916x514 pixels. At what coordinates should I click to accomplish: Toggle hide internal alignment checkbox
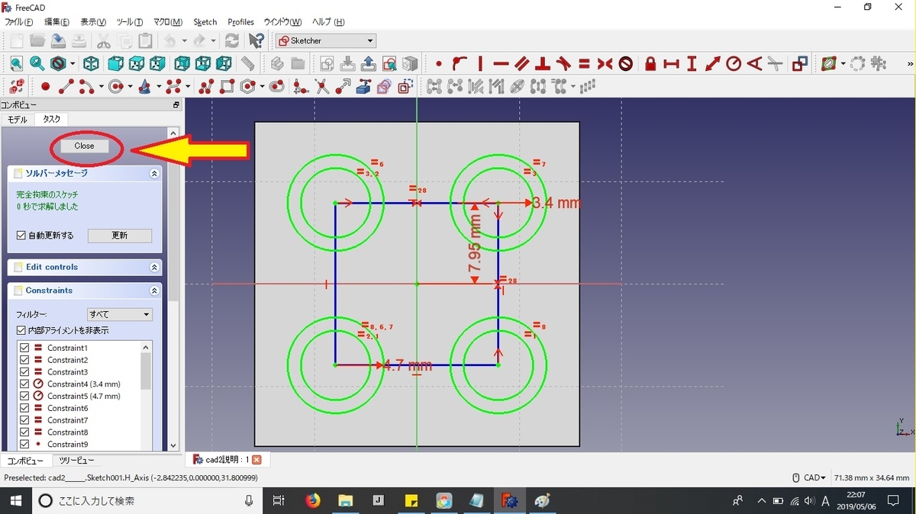(x=21, y=330)
